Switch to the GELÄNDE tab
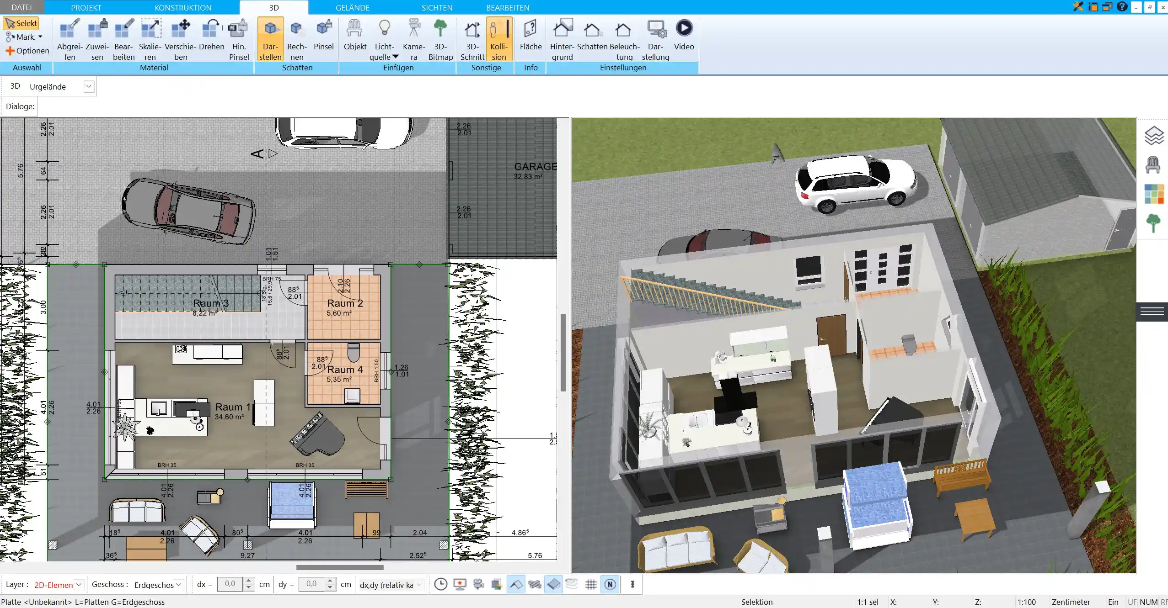Viewport: 1168px width, 608px height. click(x=352, y=7)
